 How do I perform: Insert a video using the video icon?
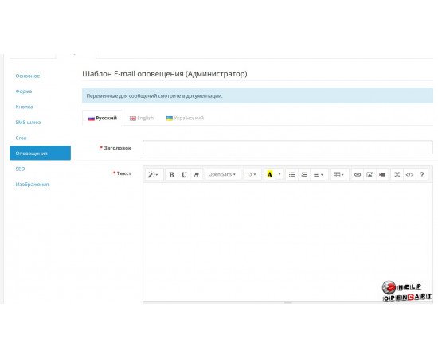(x=382, y=175)
